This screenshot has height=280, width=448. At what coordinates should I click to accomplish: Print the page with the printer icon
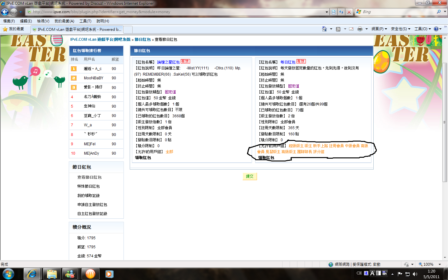(360, 29)
